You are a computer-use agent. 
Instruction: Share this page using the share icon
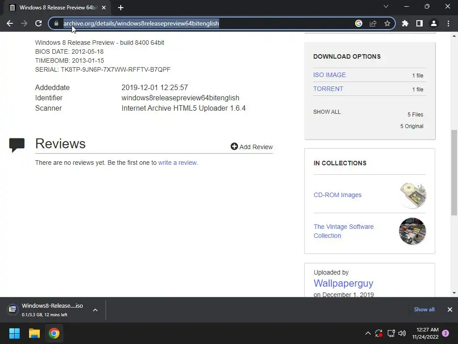click(x=373, y=23)
